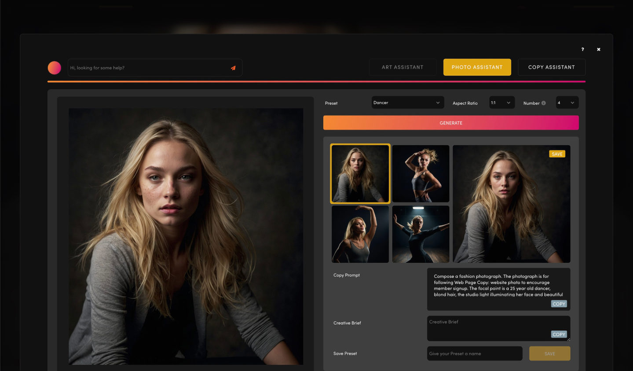Image resolution: width=633 pixels, height=371 pixels.
Task: Open the Preset dropdown showing Dancer
Action: (406, 103)
